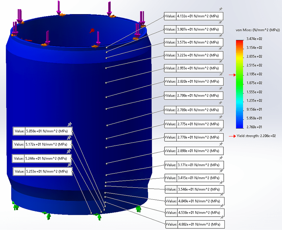
Task: Click the 5.172e+01 probe value callout
Action: pos(42,144)
